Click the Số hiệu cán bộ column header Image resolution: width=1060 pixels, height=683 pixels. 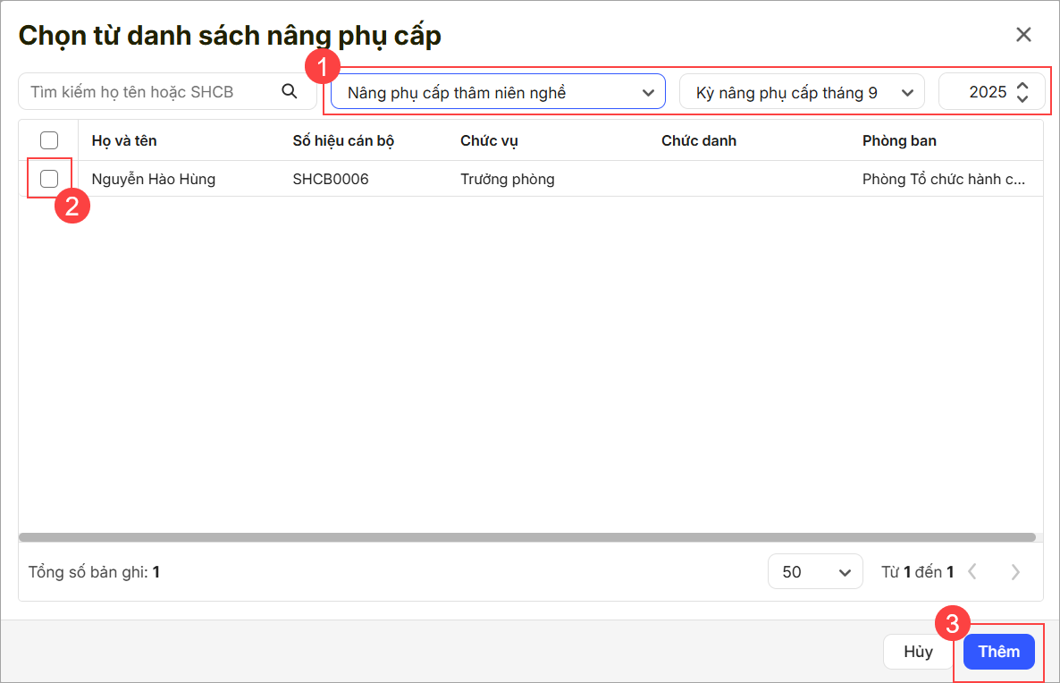pyautogui.click(x=343, y=140)
